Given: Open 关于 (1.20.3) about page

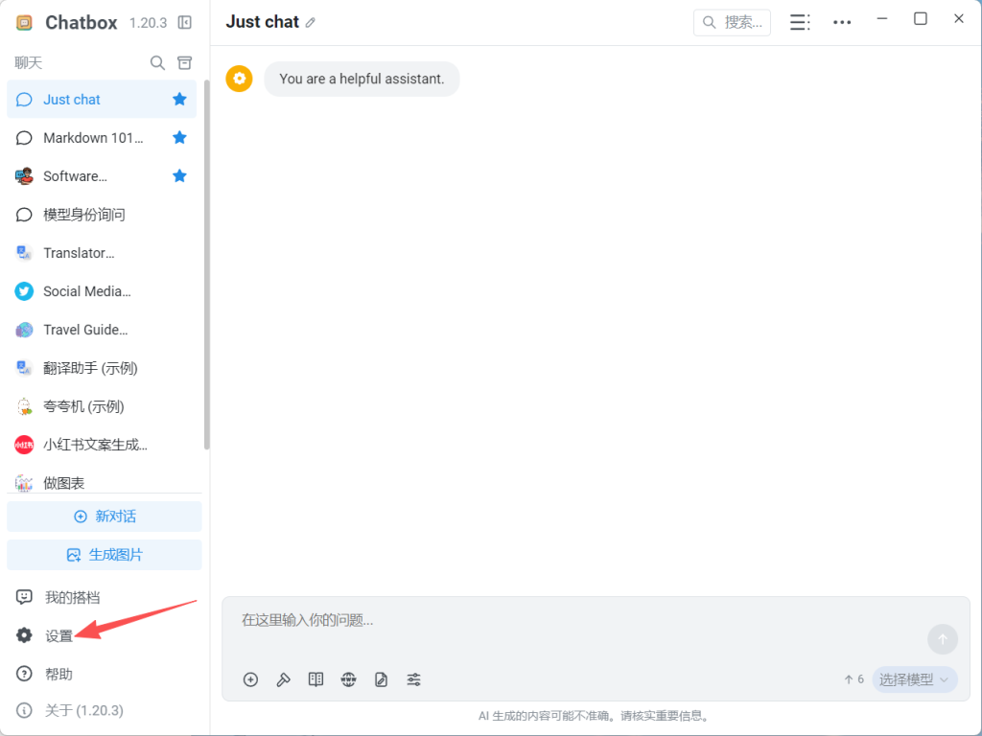Looking at the screenshot, I should (104, 710).
